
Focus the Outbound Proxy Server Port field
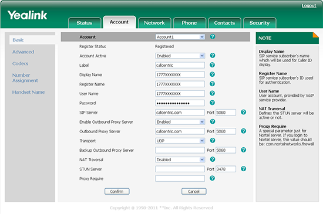226,131
